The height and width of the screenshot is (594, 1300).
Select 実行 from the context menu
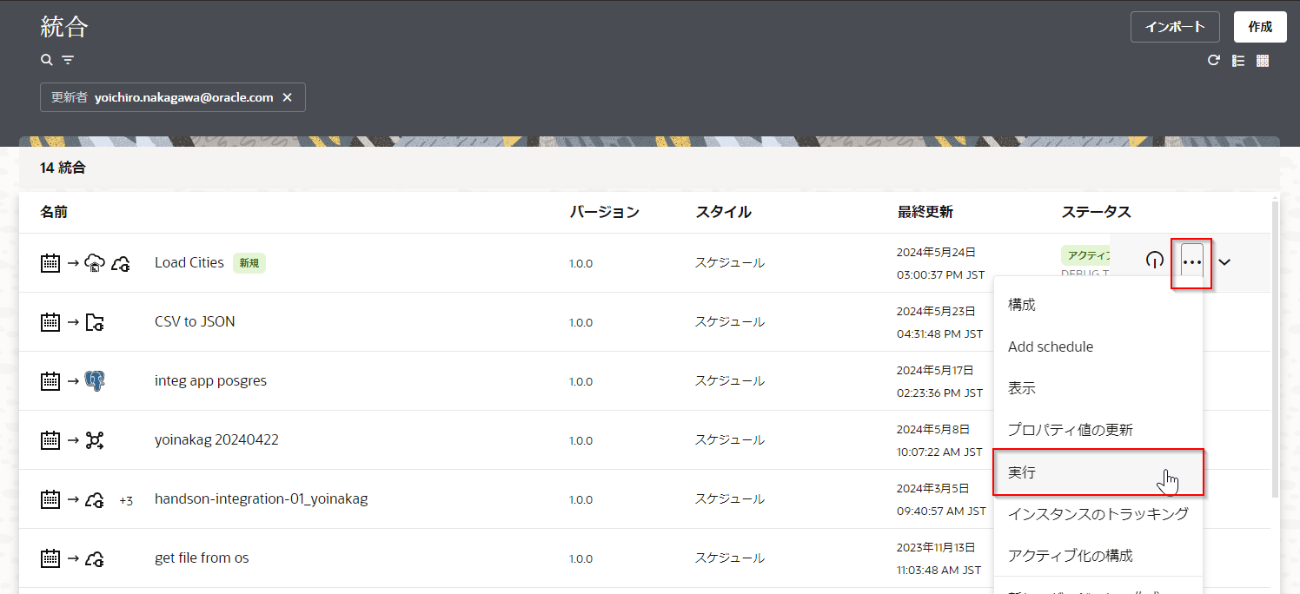tap(1098, 472)
